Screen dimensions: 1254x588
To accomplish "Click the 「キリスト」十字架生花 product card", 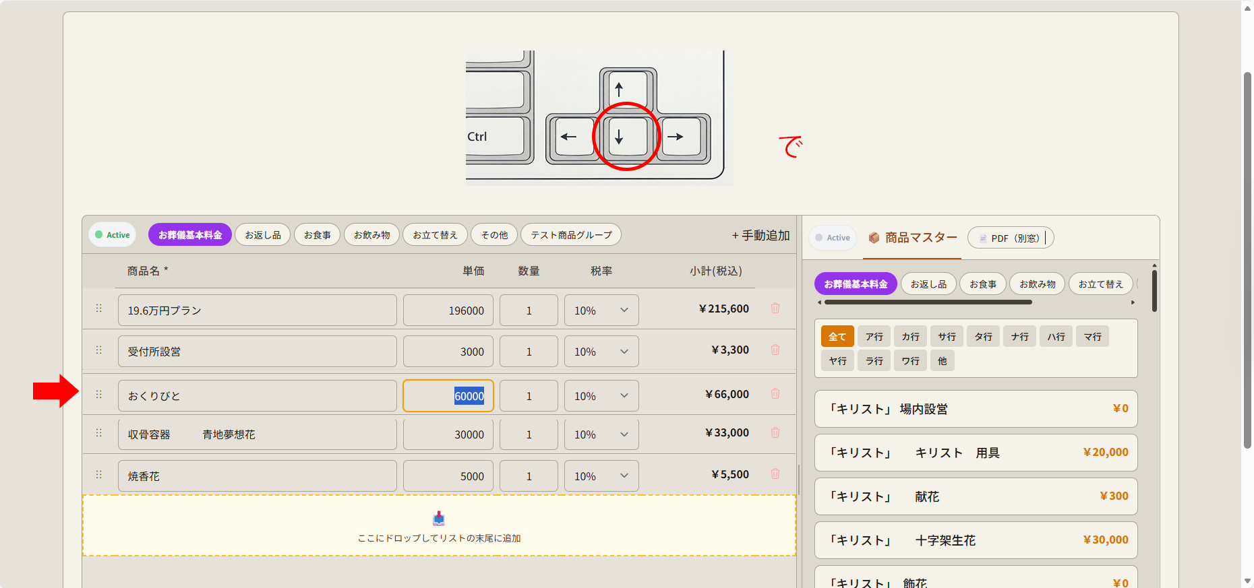I will click(x=976, y=540).
